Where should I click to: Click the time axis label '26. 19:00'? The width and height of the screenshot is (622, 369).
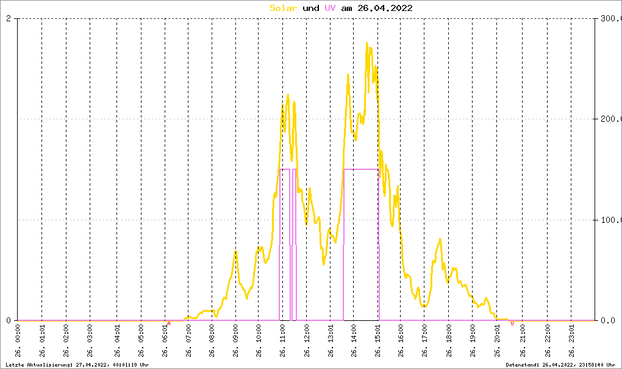click(x=473, y=341)
